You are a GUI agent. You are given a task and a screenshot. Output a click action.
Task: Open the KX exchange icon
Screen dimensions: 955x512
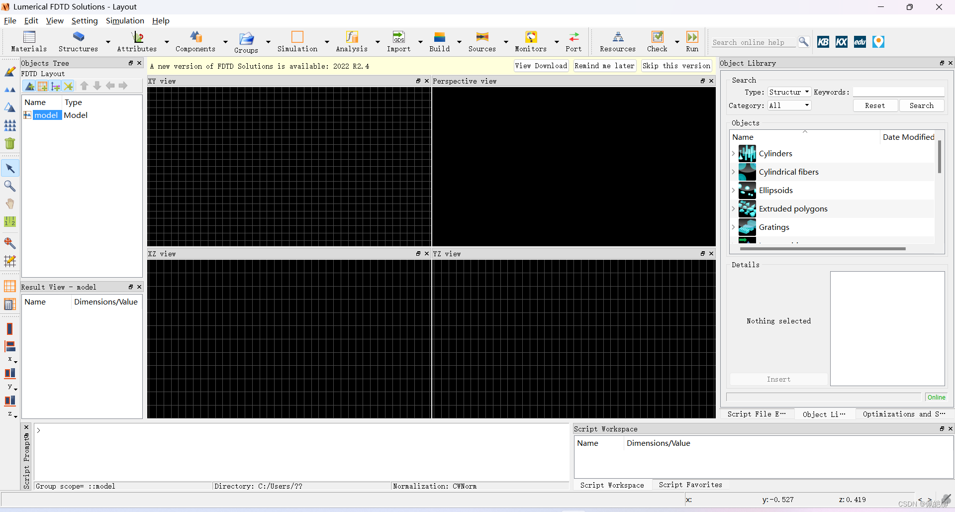[x=842, y=42]
